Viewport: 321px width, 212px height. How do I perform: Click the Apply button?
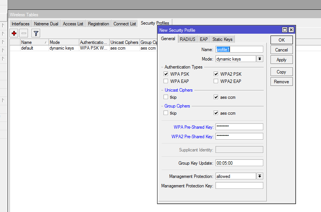tap(282, 60)
